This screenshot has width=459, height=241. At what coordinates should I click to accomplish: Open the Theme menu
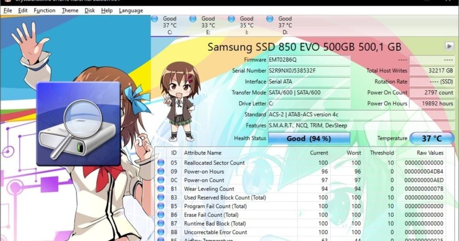(x=70, y=11)
